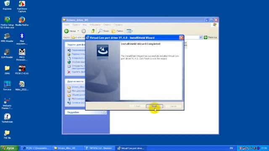The image size is (269, 151).
Task: Close the Virtual Com port driver wizard
Action: point(181,38)
